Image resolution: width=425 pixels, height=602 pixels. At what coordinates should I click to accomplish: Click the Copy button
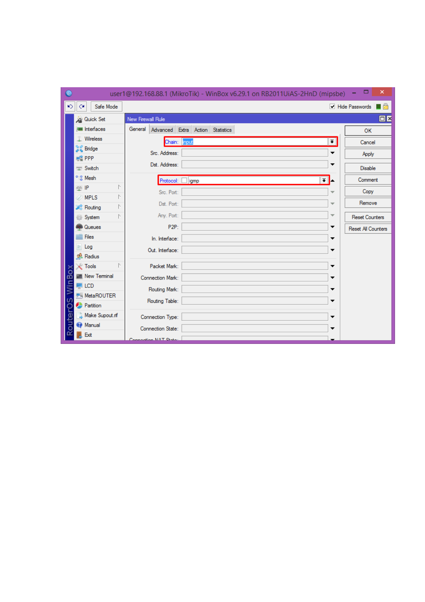(x=368, y=192)
